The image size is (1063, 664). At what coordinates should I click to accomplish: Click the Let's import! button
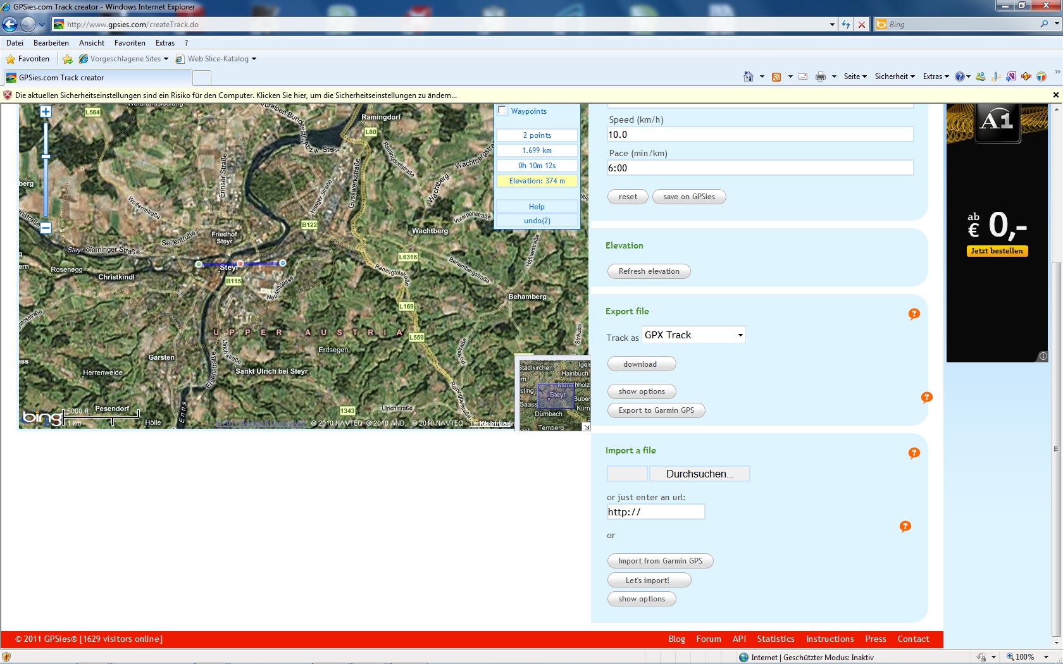(648, 580)
